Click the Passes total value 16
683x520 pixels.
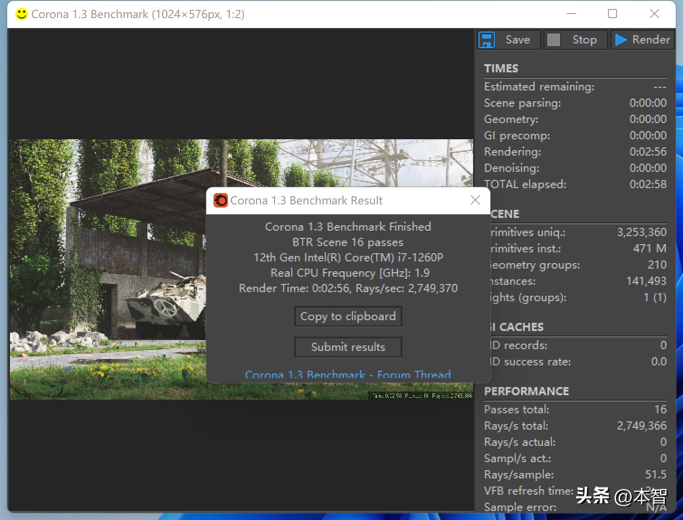pos(660,410)
